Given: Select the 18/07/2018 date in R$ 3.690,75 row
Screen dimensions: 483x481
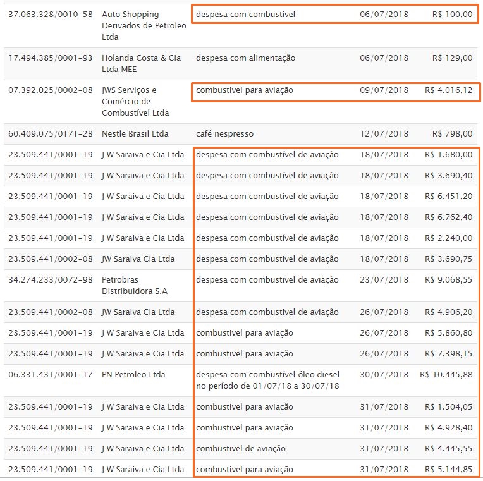Looking at the screenshot, I should (x=384, y=259).
